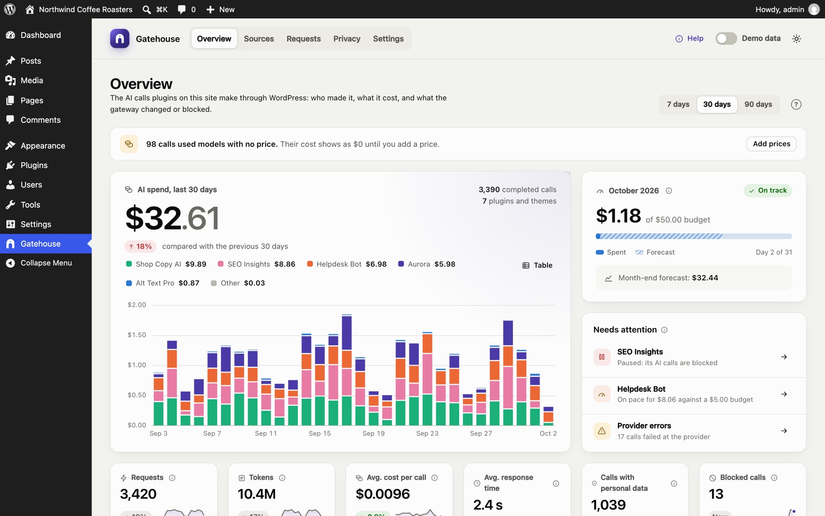Click the SEO Insights pause icon
This screenshot has height=516, width=825.
click(602, 357)
